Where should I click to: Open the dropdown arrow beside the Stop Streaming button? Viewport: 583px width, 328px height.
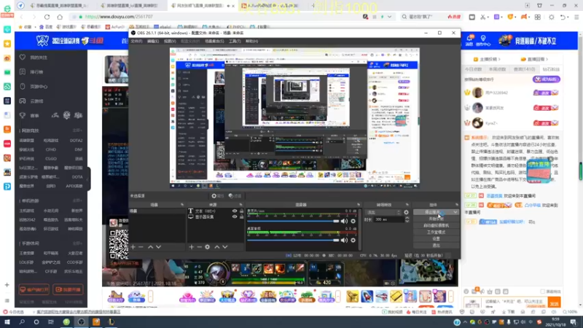coord(455,212)
